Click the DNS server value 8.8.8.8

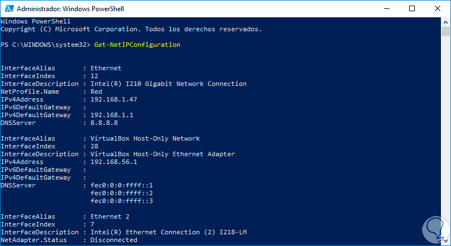click(x=104, y=123)
